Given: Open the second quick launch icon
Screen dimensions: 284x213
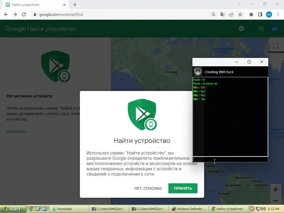Looking at the screenshot, I should click(38, 209).
